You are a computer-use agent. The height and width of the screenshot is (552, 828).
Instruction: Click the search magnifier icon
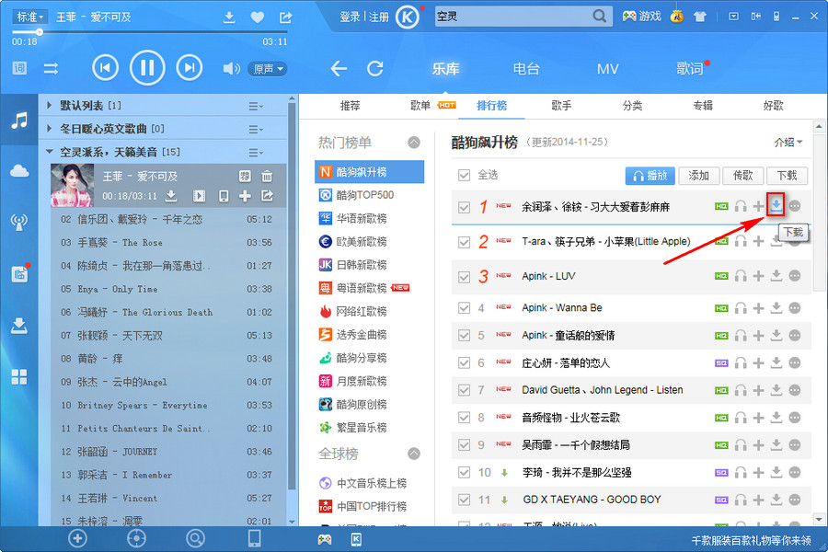(600, 17)
